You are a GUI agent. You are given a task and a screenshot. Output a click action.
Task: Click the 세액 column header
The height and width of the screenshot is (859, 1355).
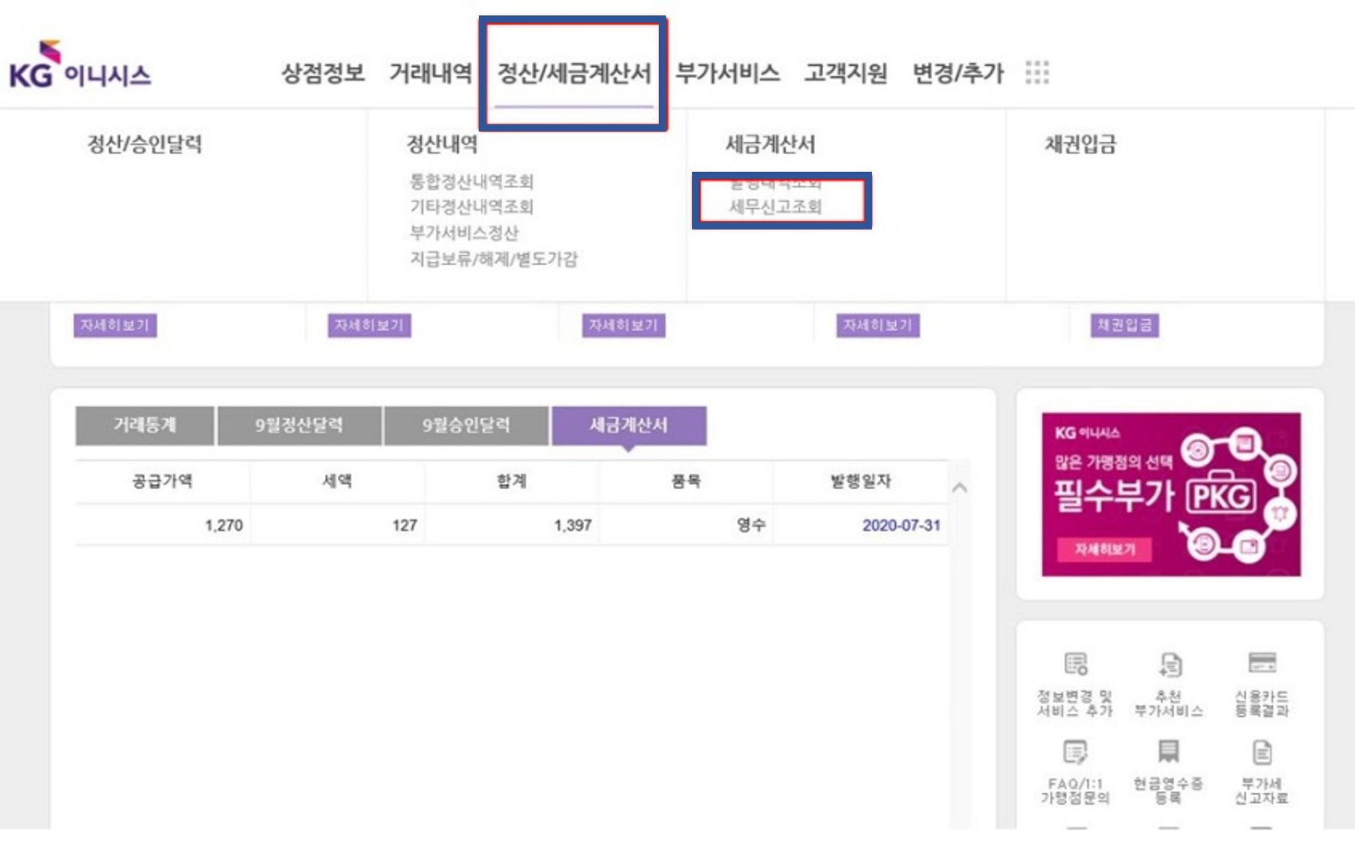point(337,481)
